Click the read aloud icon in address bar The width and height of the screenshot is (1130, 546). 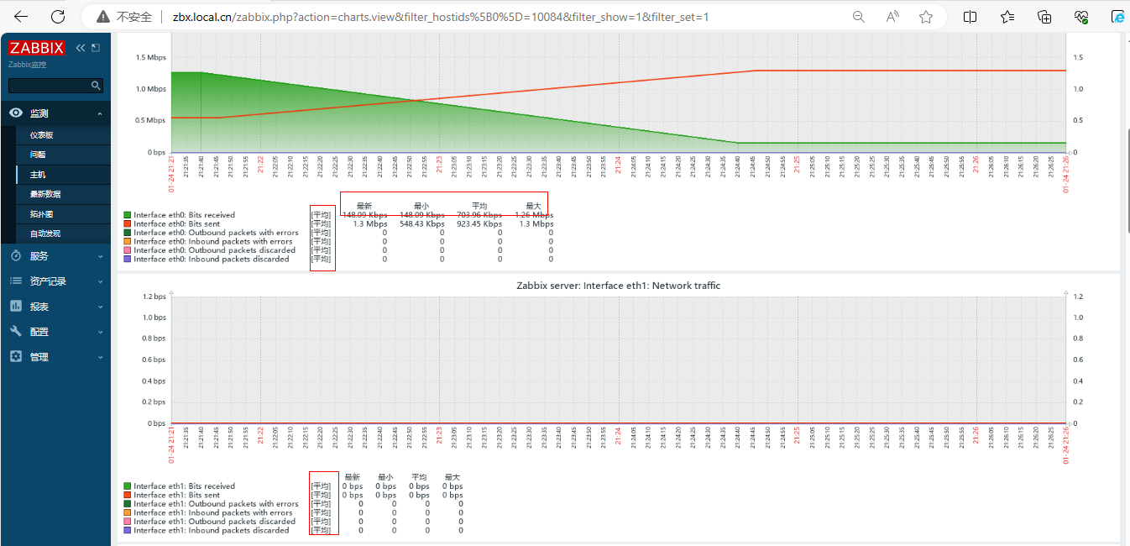click(892, 17)
